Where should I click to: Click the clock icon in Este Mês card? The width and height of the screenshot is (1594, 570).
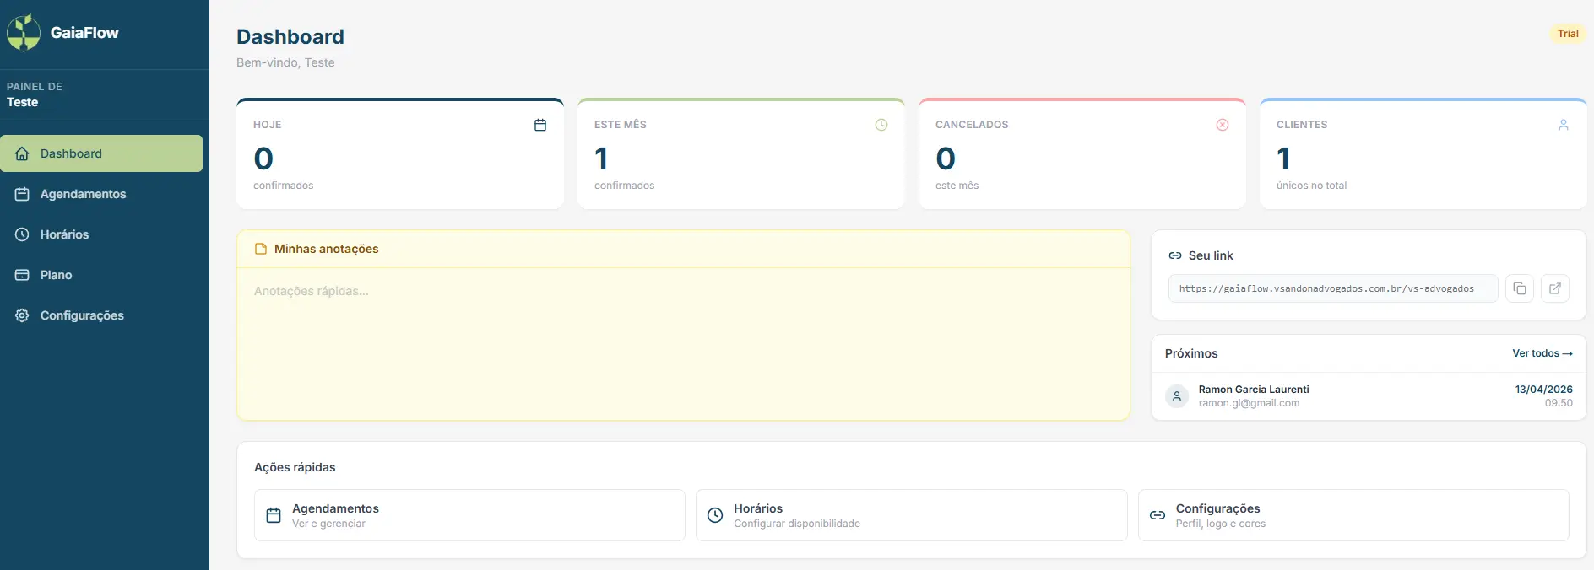click(881, 125)
